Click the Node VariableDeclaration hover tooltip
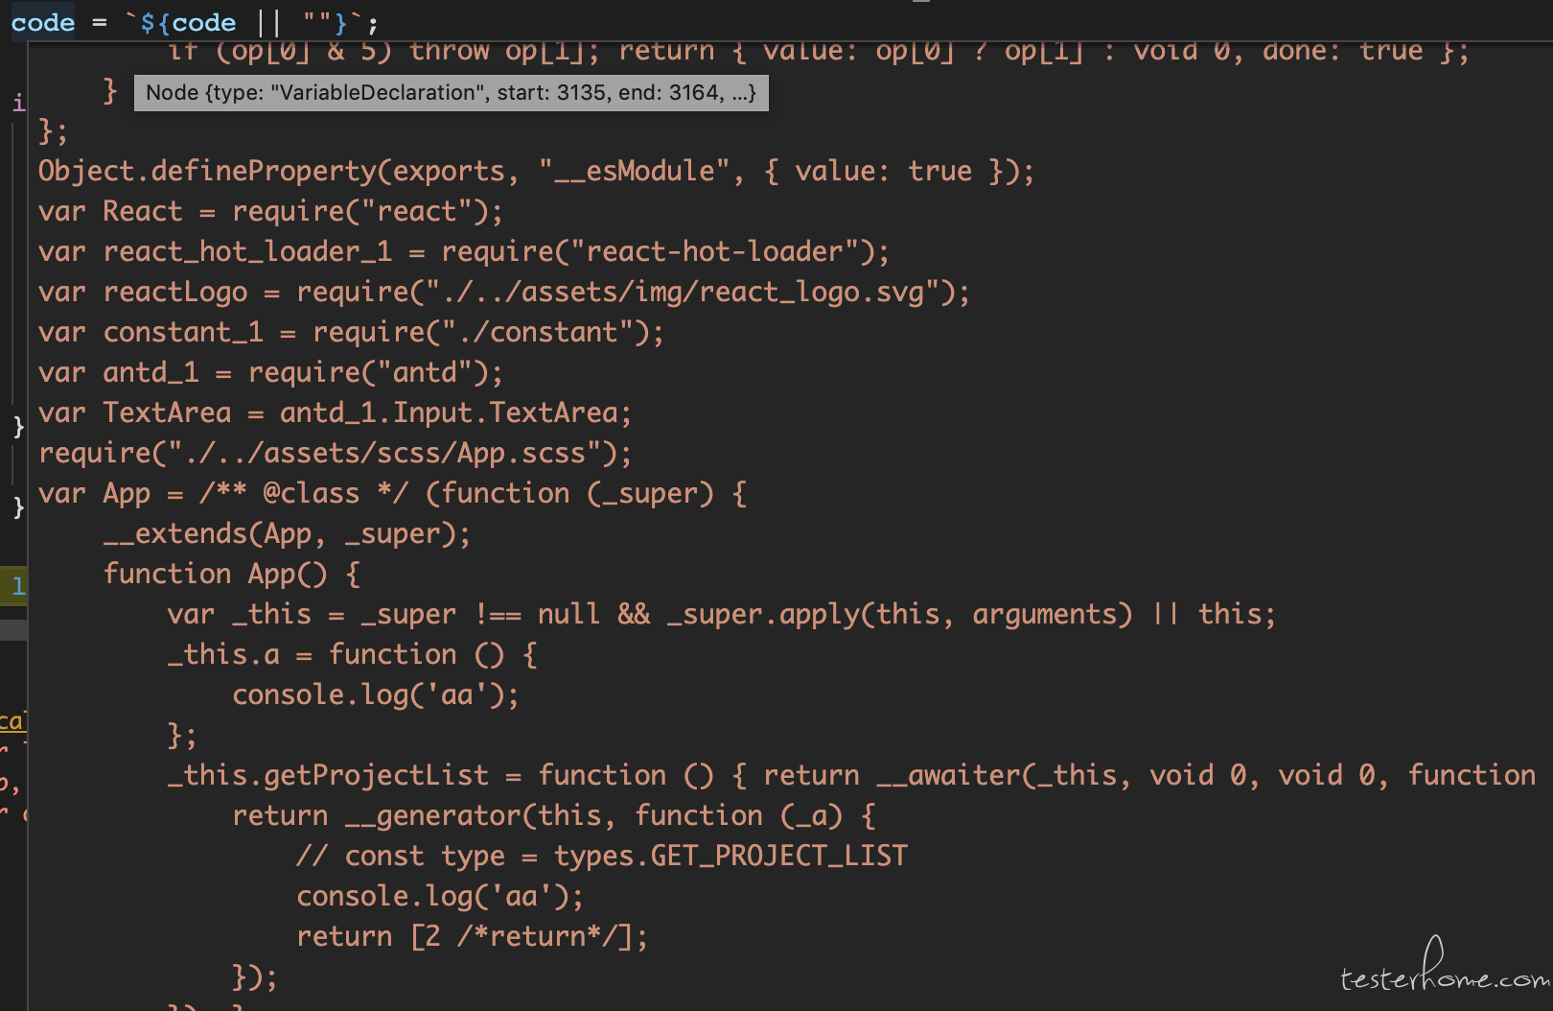 (x=451, y=93)
